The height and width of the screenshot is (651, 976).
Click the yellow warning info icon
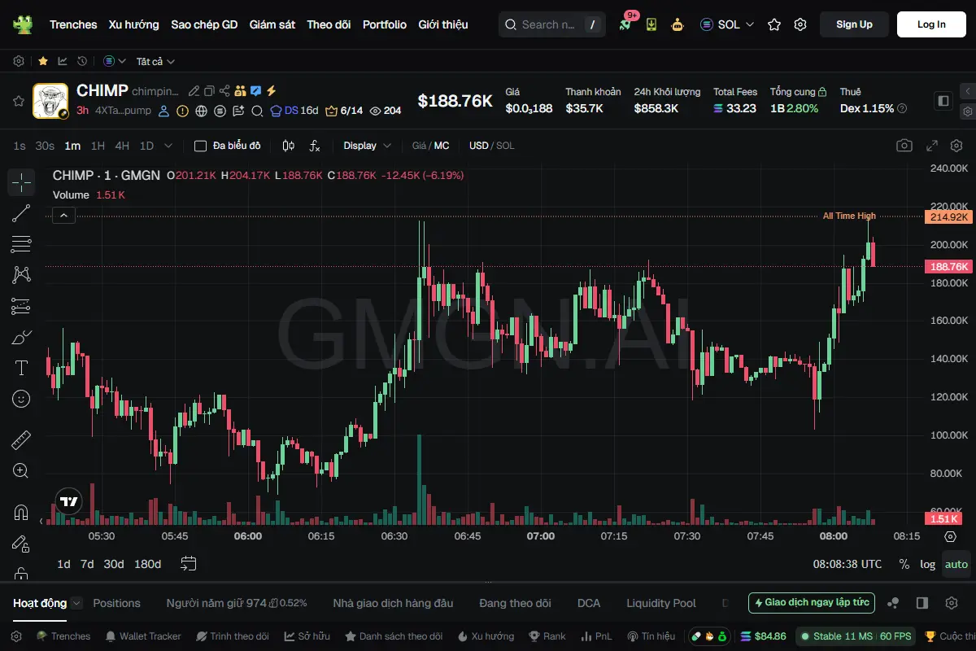pos(182,111)
